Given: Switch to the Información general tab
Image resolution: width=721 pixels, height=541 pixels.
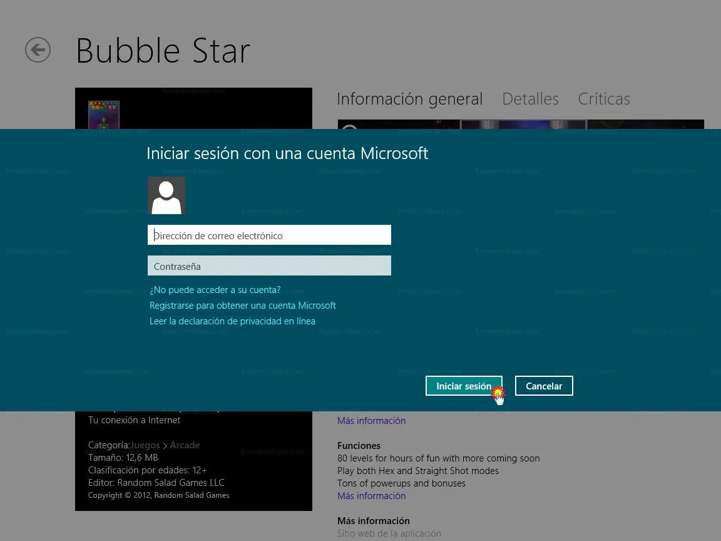Looking at the screenshot, I should [x=410, y=99].
